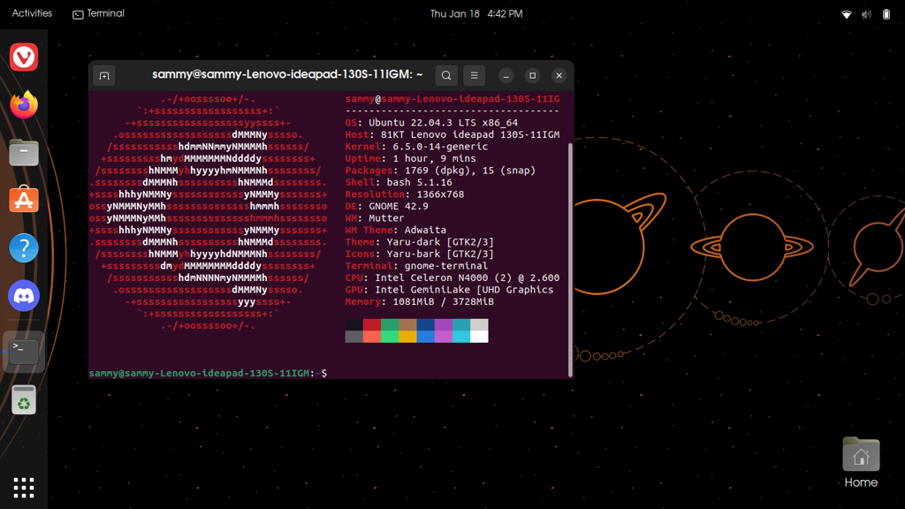
Task: Open the clock and calendar panel
Action: click(475, 13)
